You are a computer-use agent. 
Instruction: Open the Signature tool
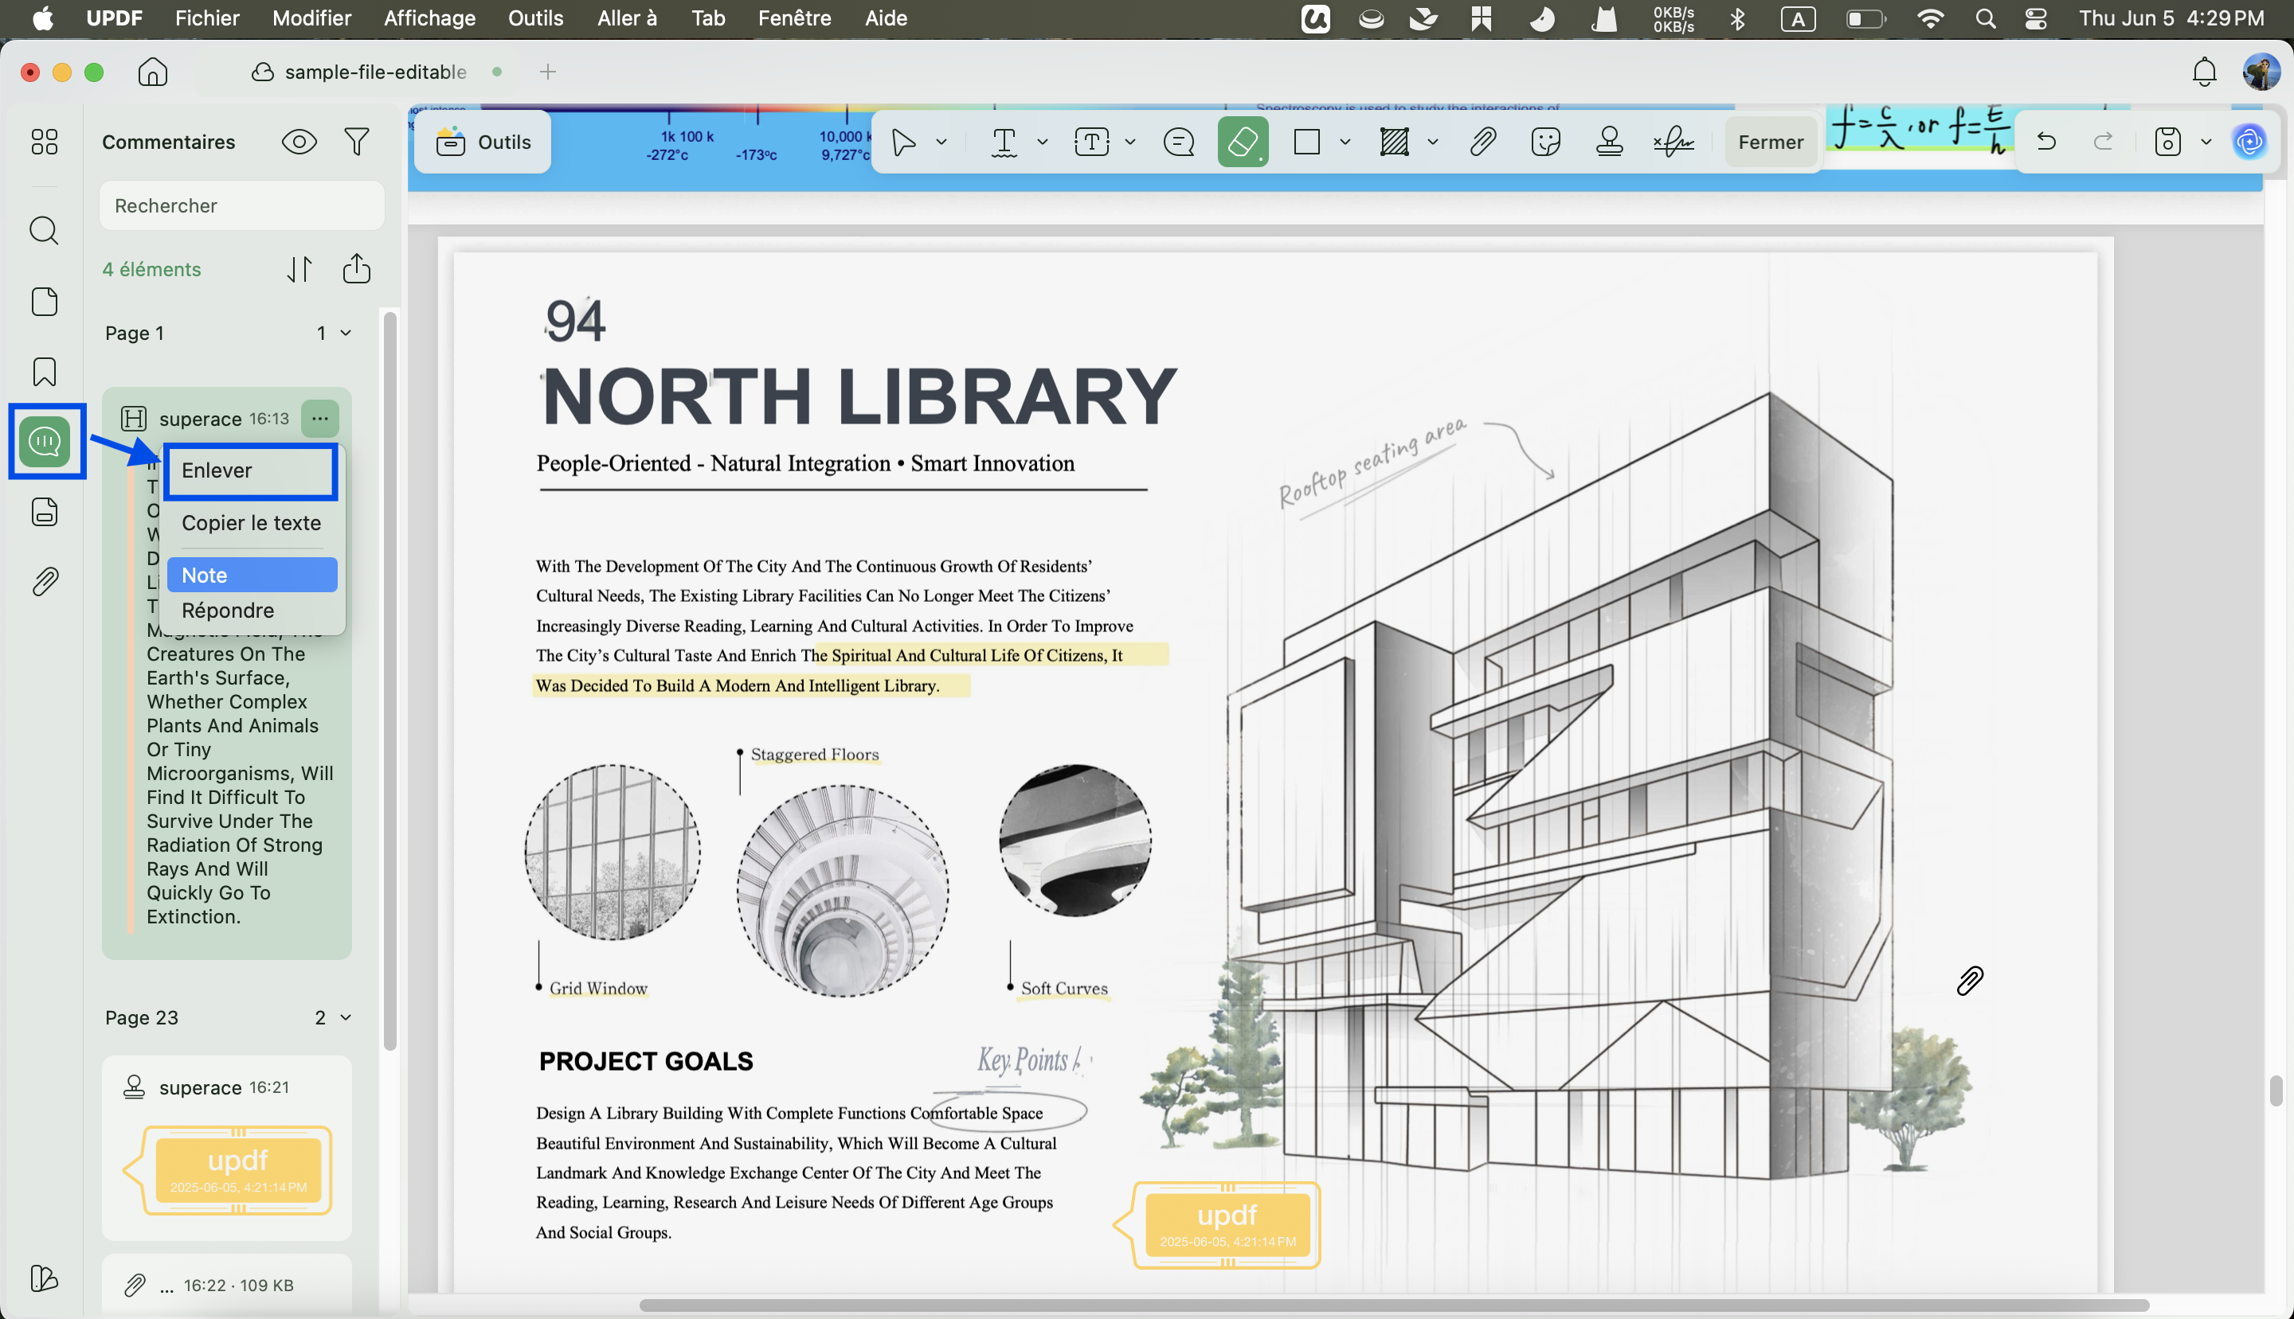tap(1672, 142)
